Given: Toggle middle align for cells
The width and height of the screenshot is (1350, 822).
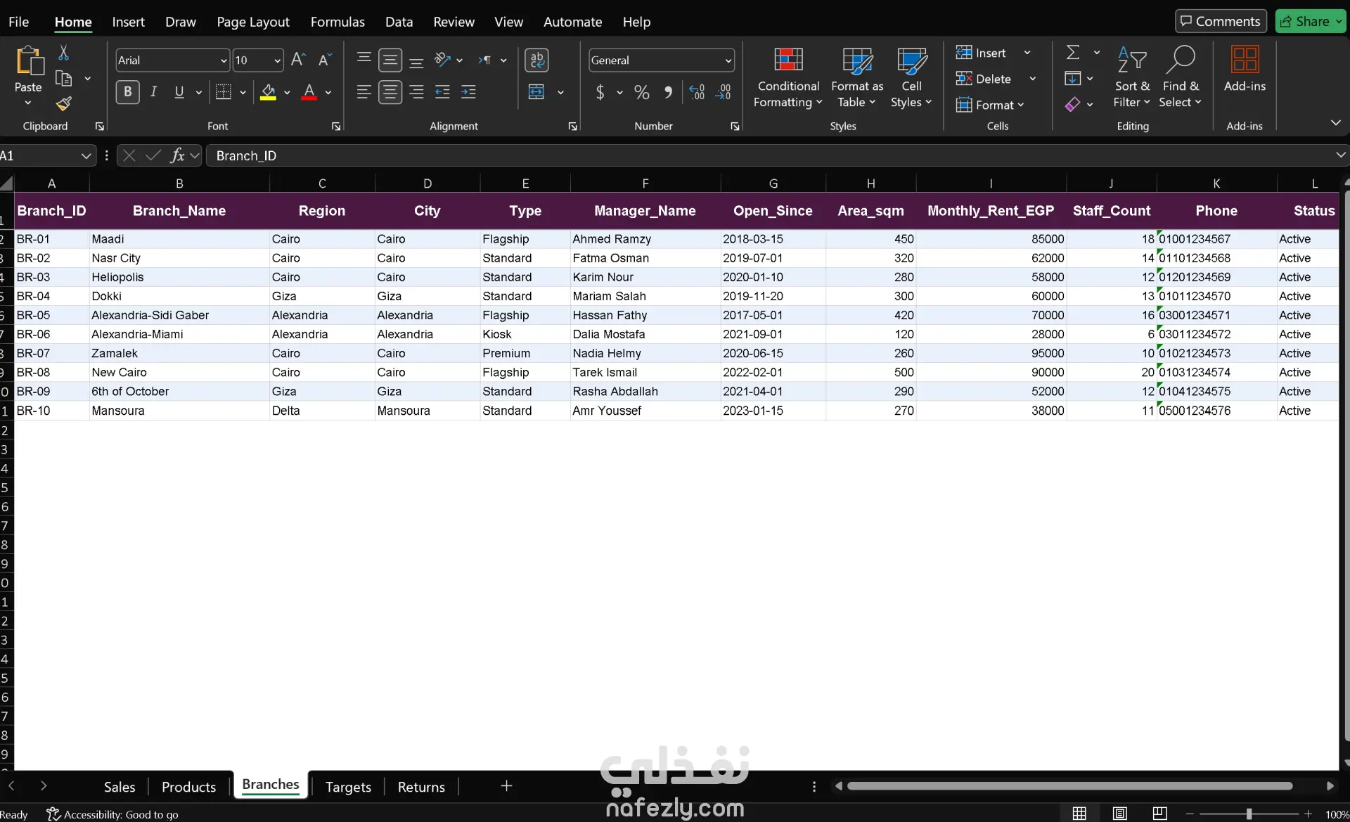Looking at the screenshot, I should coord(390,60).
